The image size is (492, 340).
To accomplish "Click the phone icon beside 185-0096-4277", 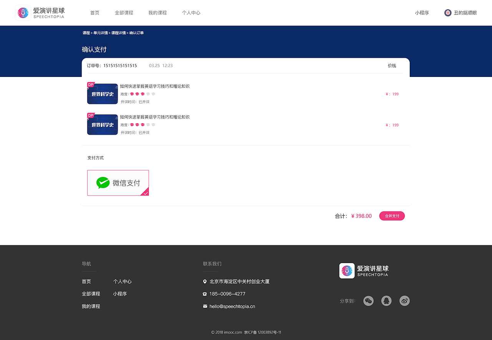I will pyautogui.click(x=205, y=293).
